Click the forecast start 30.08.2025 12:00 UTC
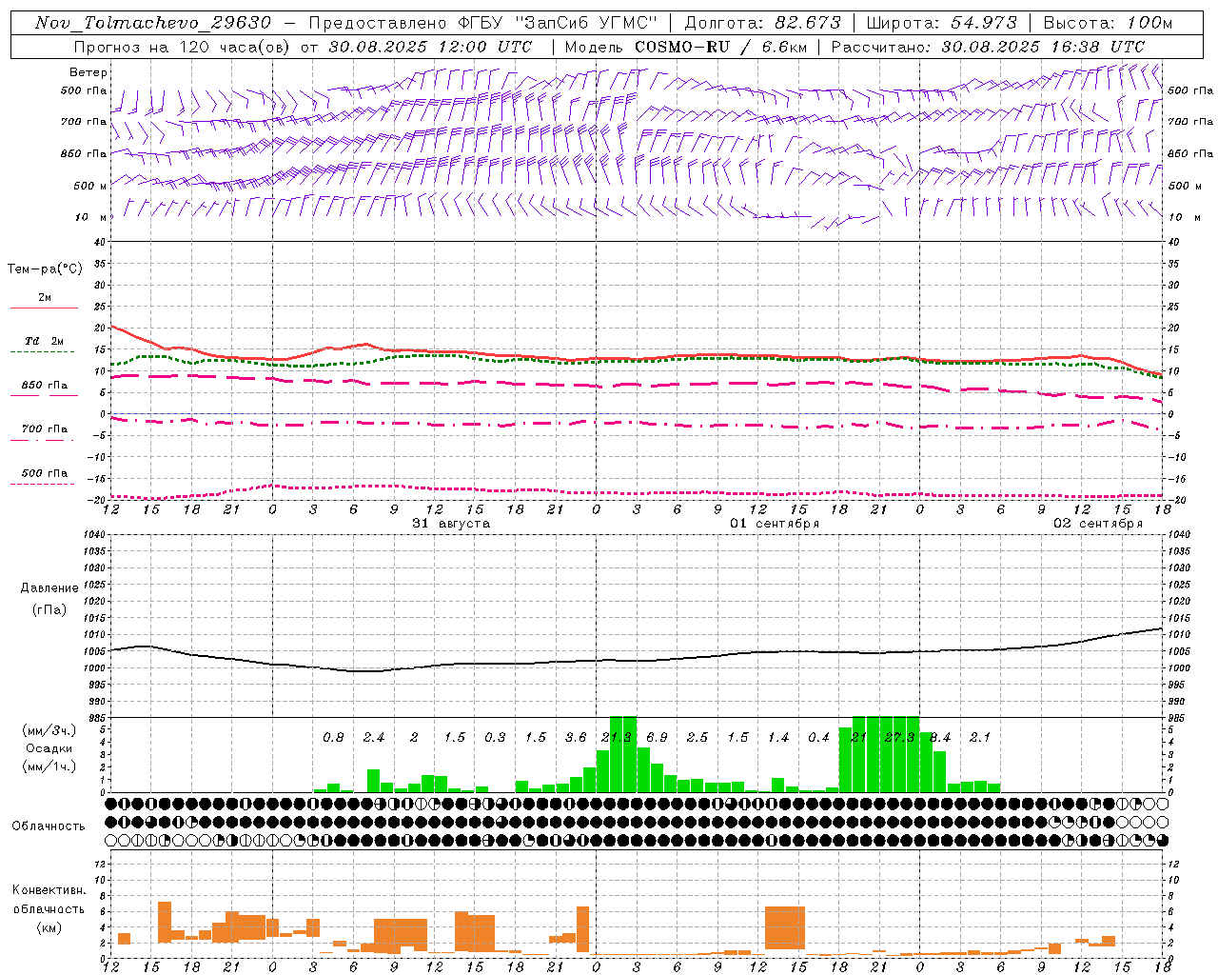Image resolution: width=1218 pixels, height=975 pixels. pos(430,47)
